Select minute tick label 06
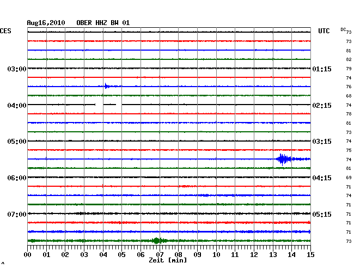The image size is (354, 269). (141, 255)
